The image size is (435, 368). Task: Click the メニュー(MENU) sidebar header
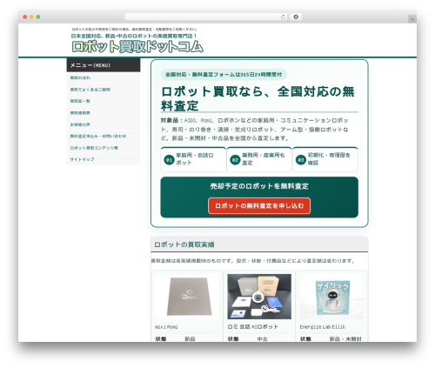[x=104, y=65]
